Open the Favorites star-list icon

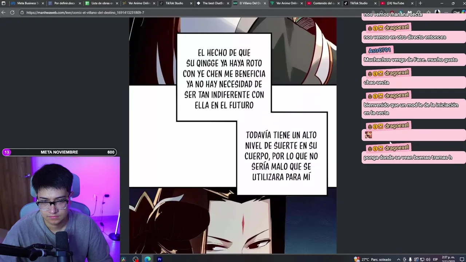pos(428,12)
